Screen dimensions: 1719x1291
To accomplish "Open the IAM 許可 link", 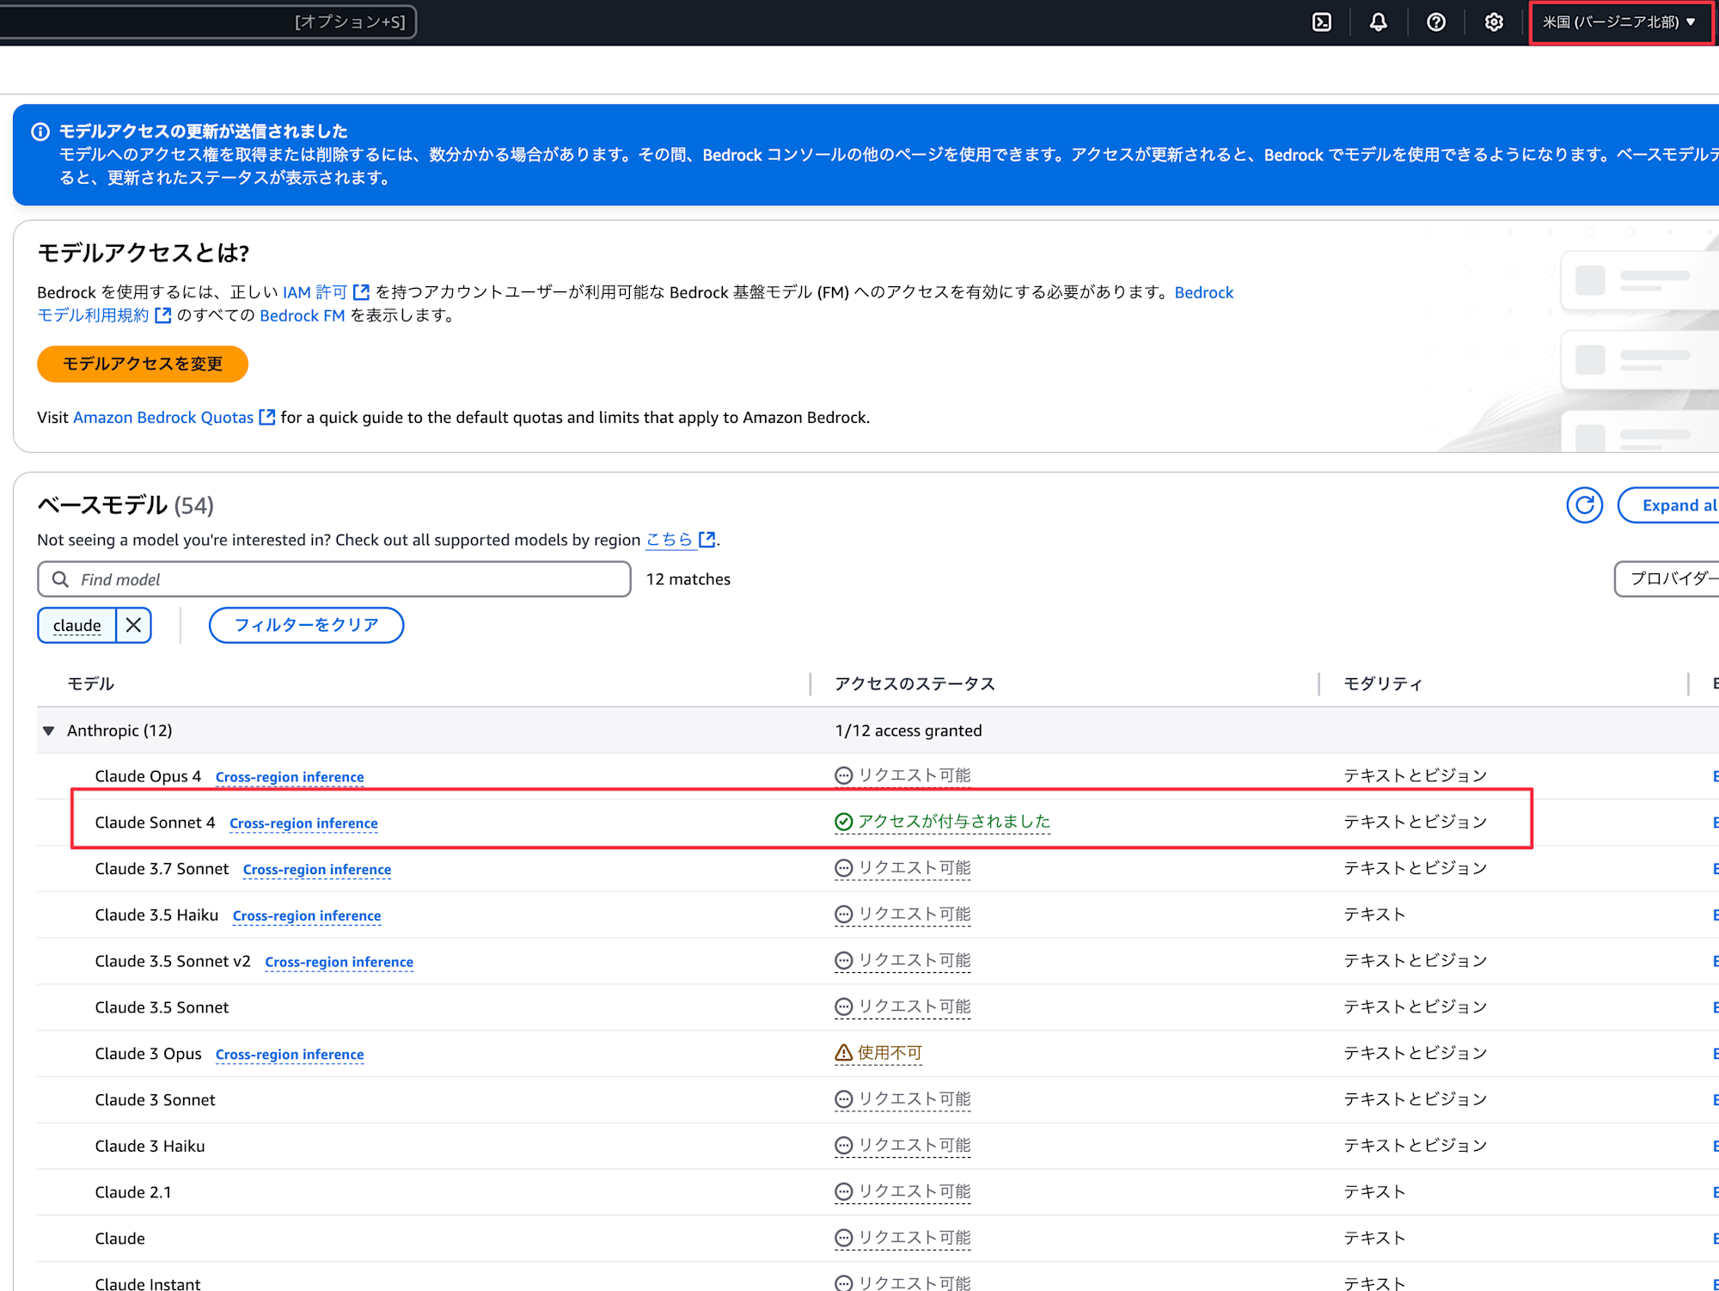I will point(315,292).
